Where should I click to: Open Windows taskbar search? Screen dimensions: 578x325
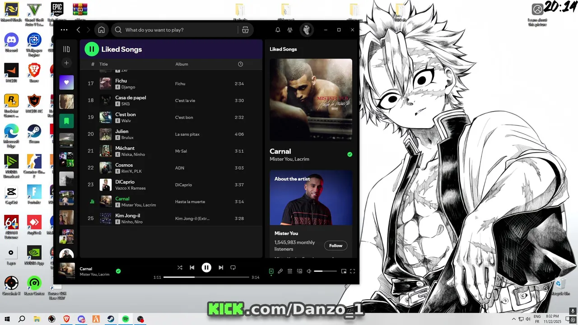22,319
